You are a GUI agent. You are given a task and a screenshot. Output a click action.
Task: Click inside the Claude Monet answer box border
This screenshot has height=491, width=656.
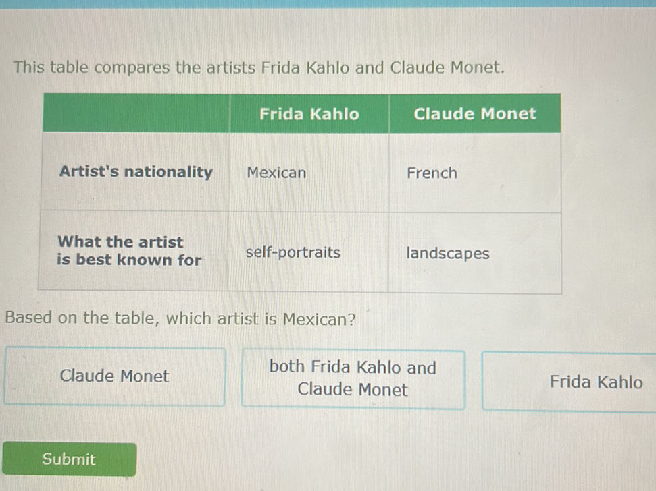point(113,376)
